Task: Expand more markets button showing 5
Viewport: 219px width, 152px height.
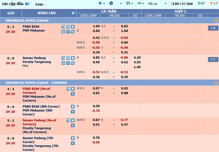Action: (213, 28)
